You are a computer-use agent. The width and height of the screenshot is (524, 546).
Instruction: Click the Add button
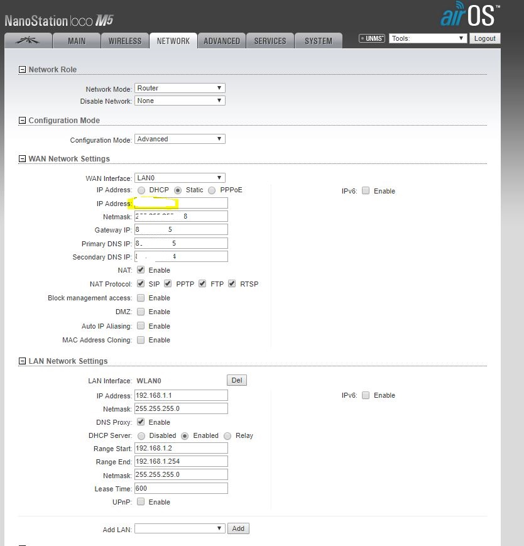pos(238,528)
